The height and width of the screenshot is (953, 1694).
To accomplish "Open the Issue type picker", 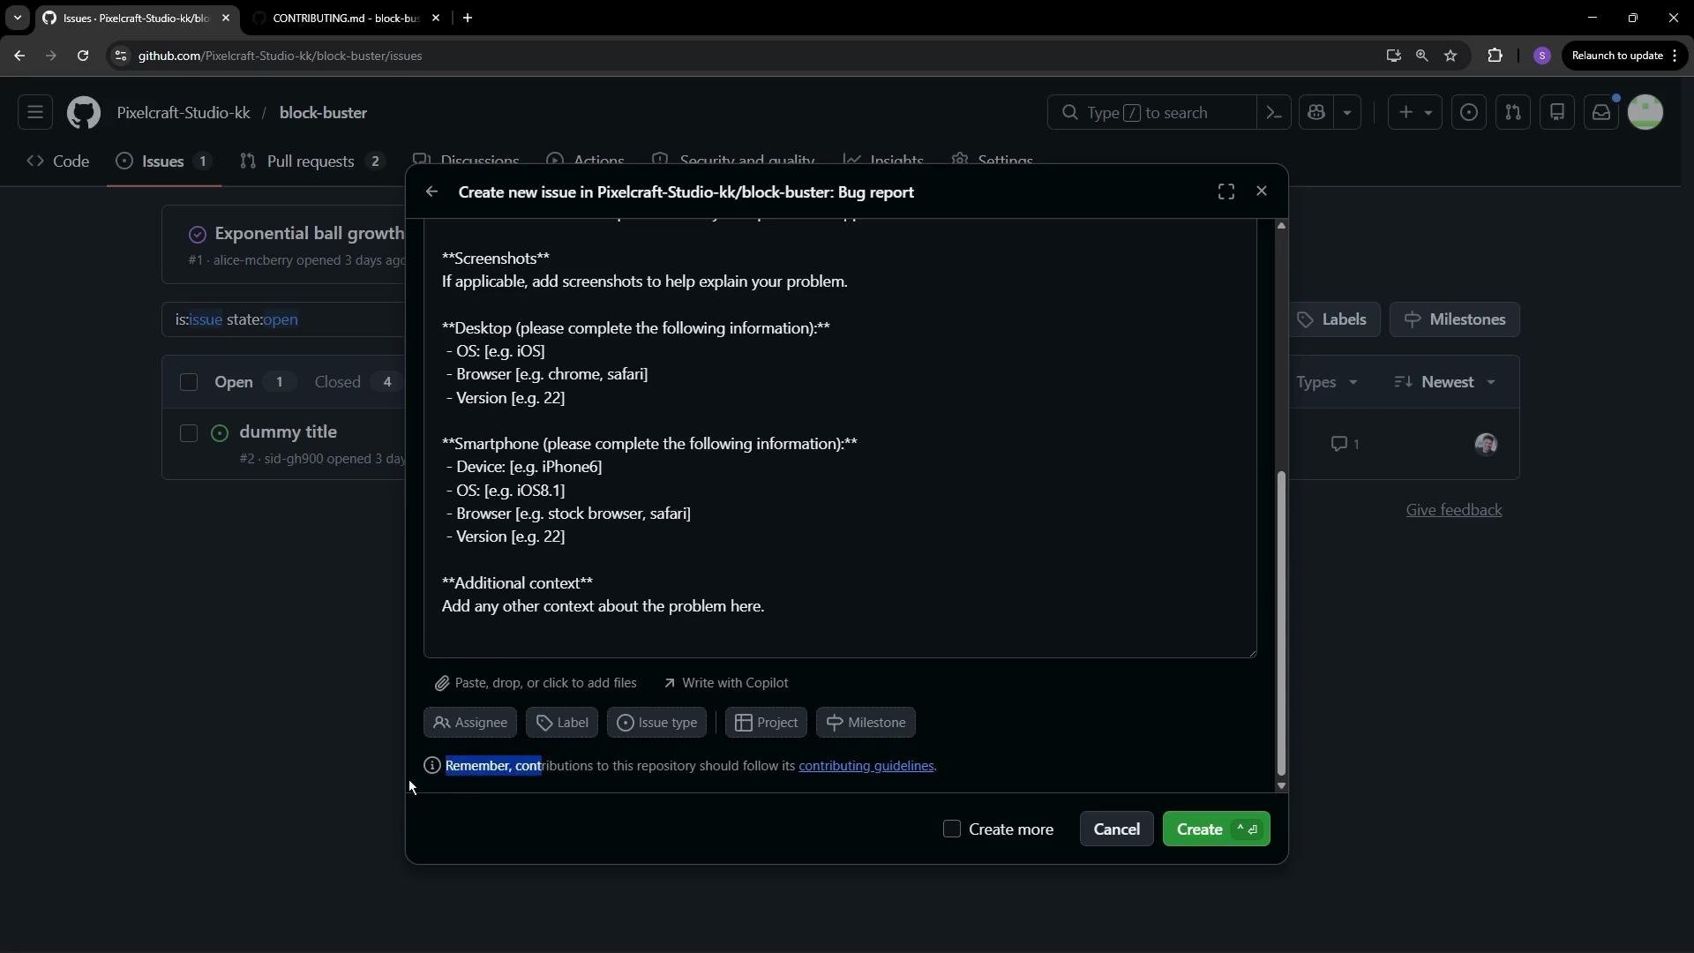I will pos(656,723).
